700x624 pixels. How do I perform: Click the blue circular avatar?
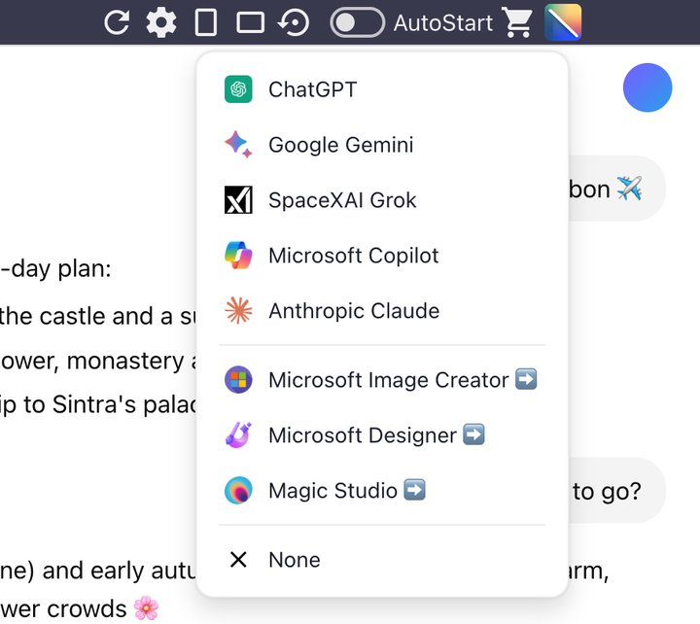tap(647, 87)
